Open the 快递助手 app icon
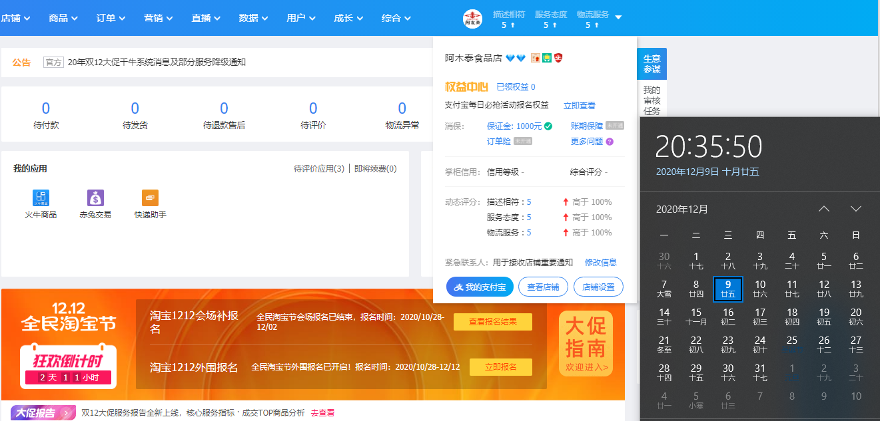Image resolution: width=880 pixels, height=421 pixels. click(x=150, y=198)
